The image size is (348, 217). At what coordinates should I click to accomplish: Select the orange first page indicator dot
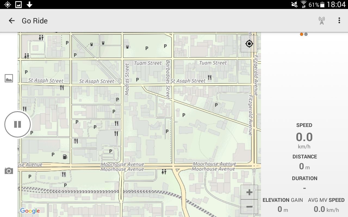tap(302, 34)
